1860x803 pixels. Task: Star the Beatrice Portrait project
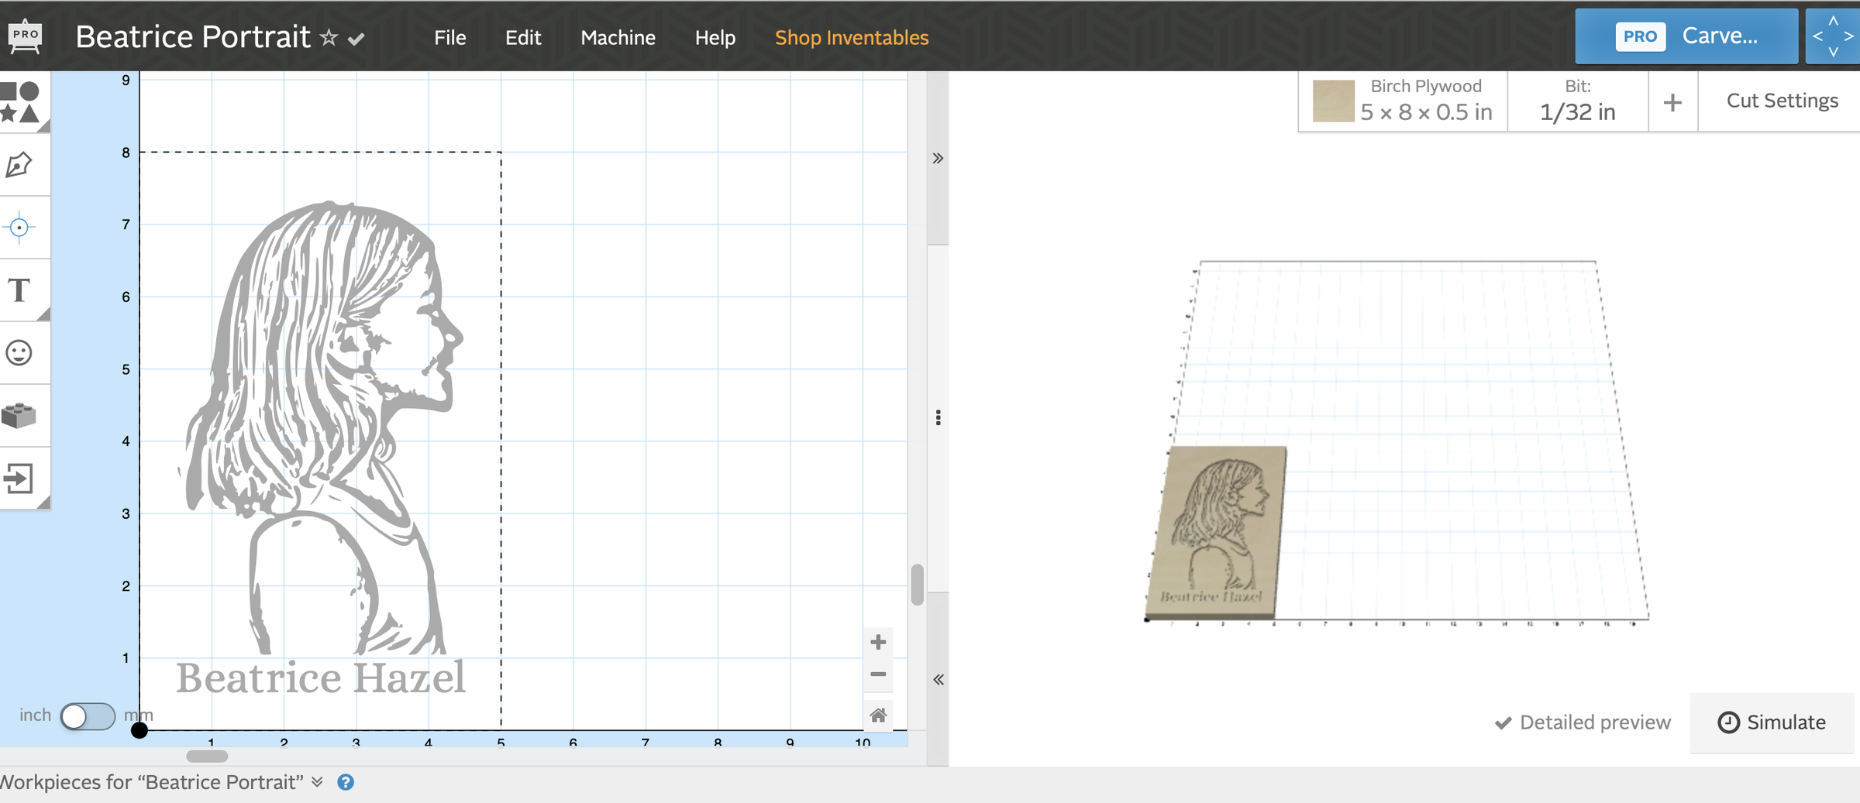coord(329,37)
